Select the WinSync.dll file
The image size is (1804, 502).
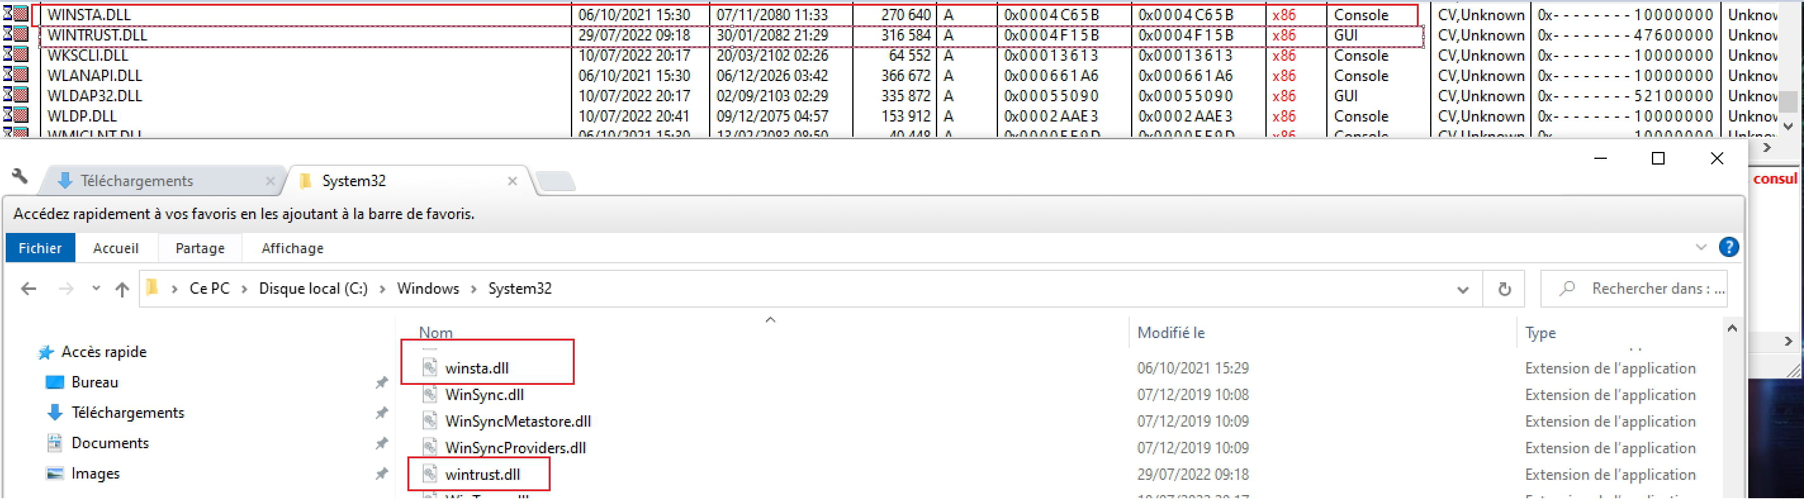click(x=485, y=394)
